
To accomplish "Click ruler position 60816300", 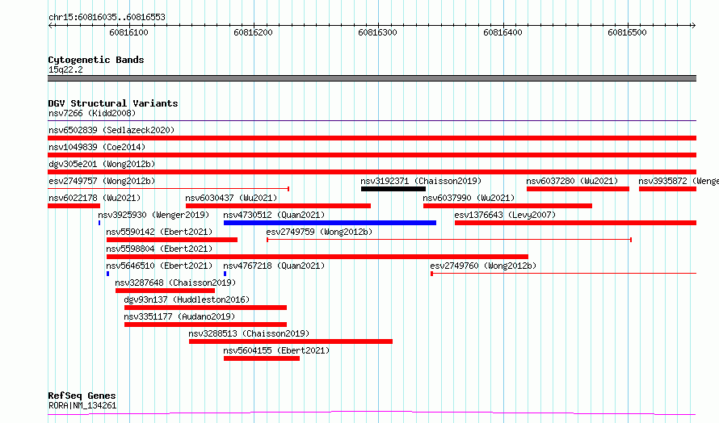I will point(377,32).
